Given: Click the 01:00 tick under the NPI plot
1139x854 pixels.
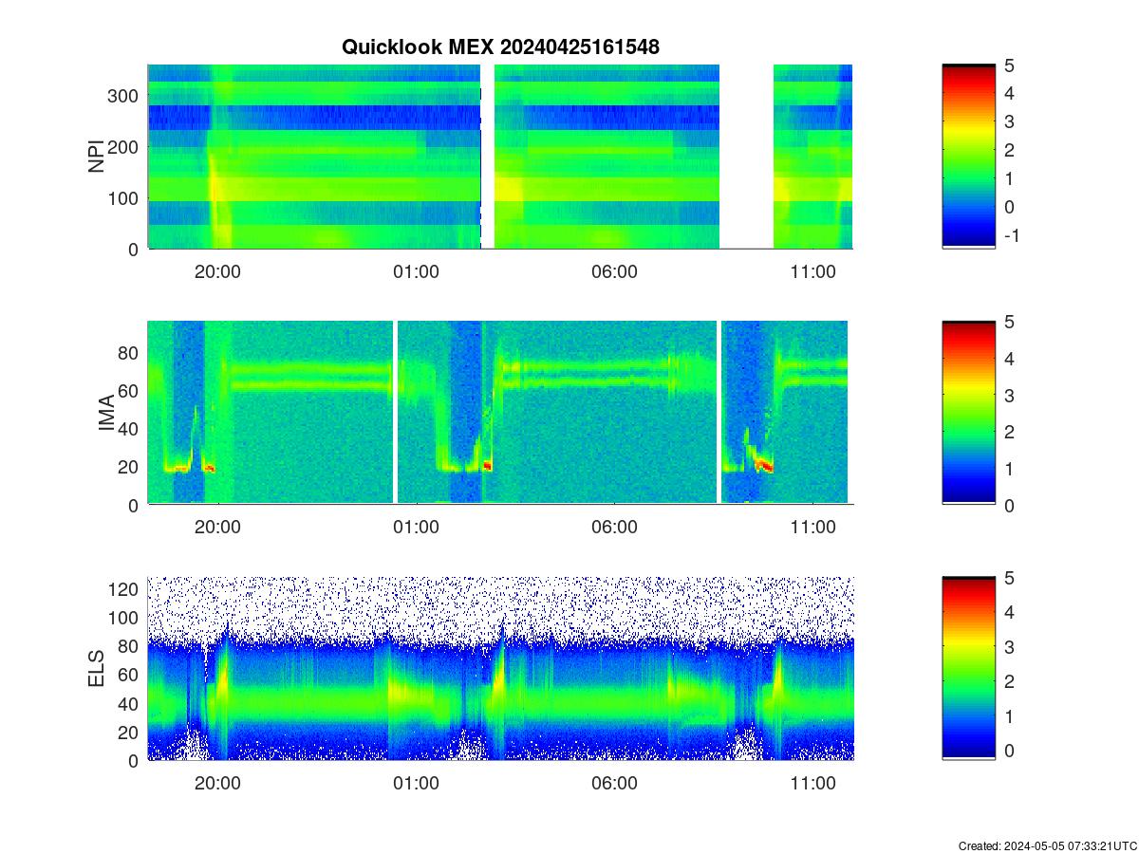Looking at the screenshot, I should (416, 271).
